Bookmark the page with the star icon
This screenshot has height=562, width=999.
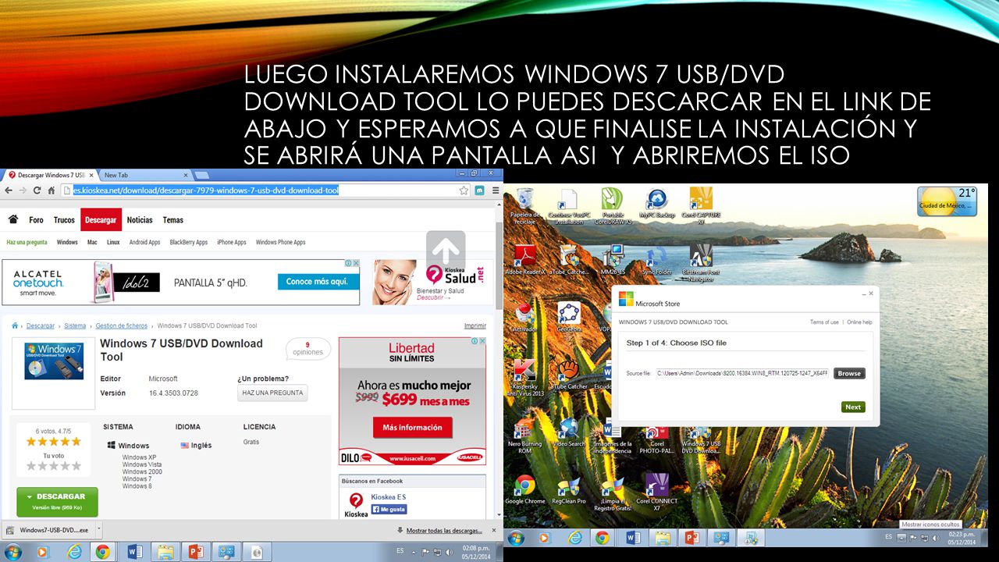coord(464,190)
